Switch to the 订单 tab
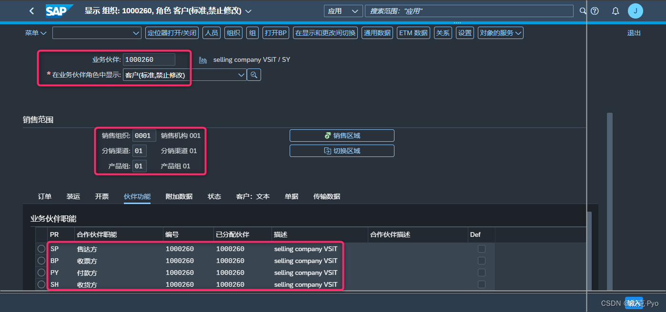 45,196
